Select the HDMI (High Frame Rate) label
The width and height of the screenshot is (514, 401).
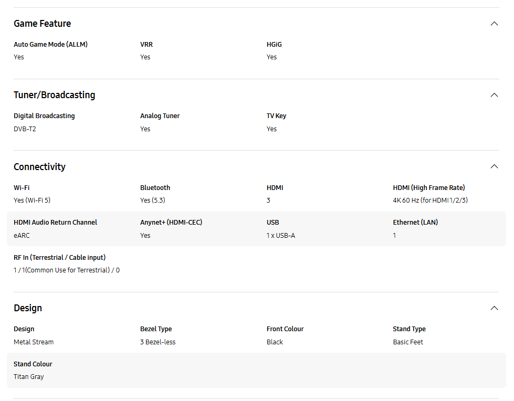pyautogui.click(x=429, y=188)
